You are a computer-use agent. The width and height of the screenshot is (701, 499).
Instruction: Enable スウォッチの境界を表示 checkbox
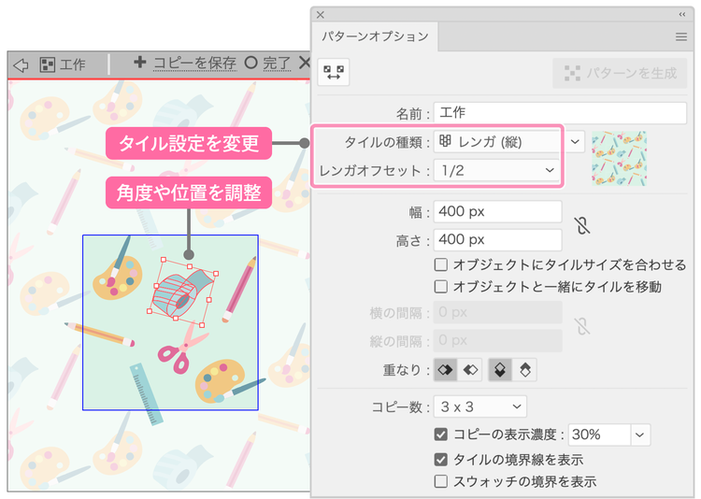(x=441, y=481)
